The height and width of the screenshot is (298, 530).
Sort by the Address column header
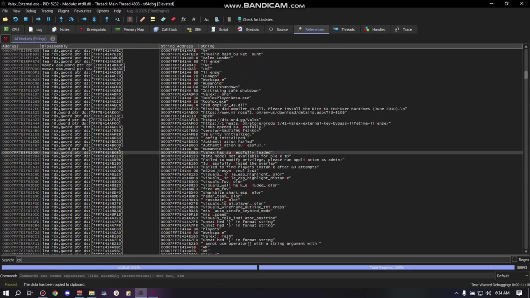pyautogui.click(x=21, y=46)
